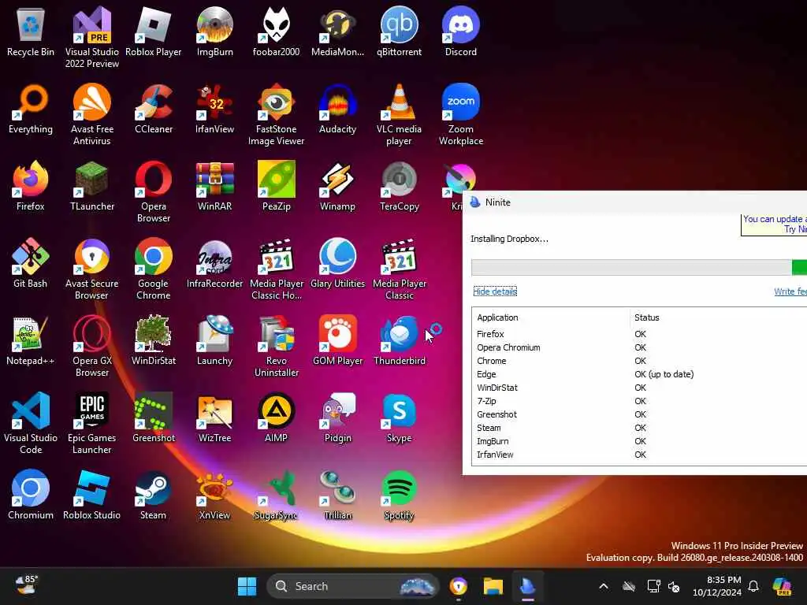
Task: Select the Audacity desktop icon
Action: pyautogui.click(x=337, y=109)
